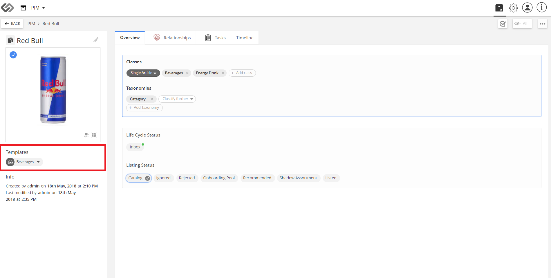Viewport: 551px width, 278px height.
Task: Click the Info section heading
Action: point(10,177)
